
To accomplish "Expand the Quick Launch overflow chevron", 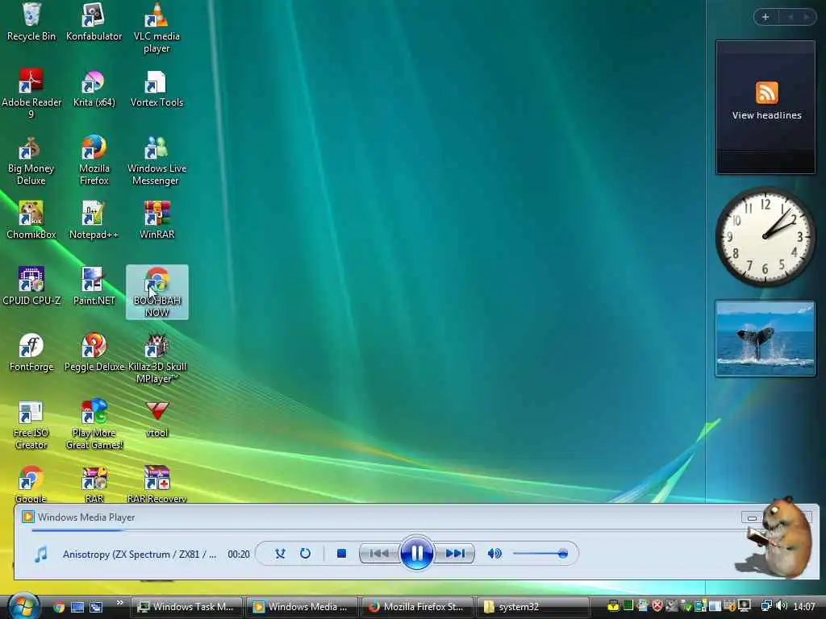I will [119, 603].
